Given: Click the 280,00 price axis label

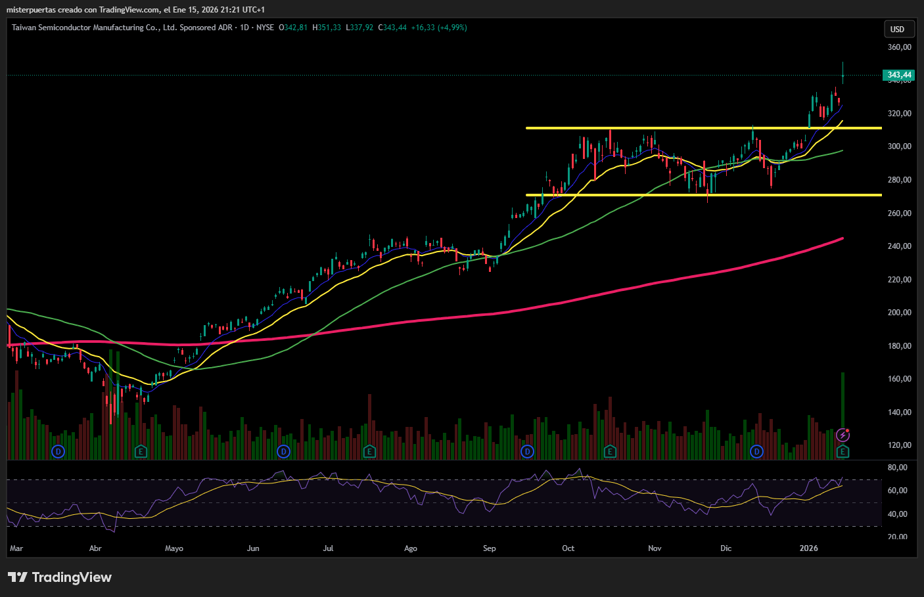Looking at the screenshot, I should [x=899, y=180].
